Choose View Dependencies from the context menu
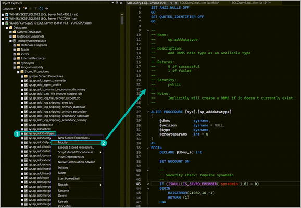Viewport: 301px width, 208px height. coord(77,157)
